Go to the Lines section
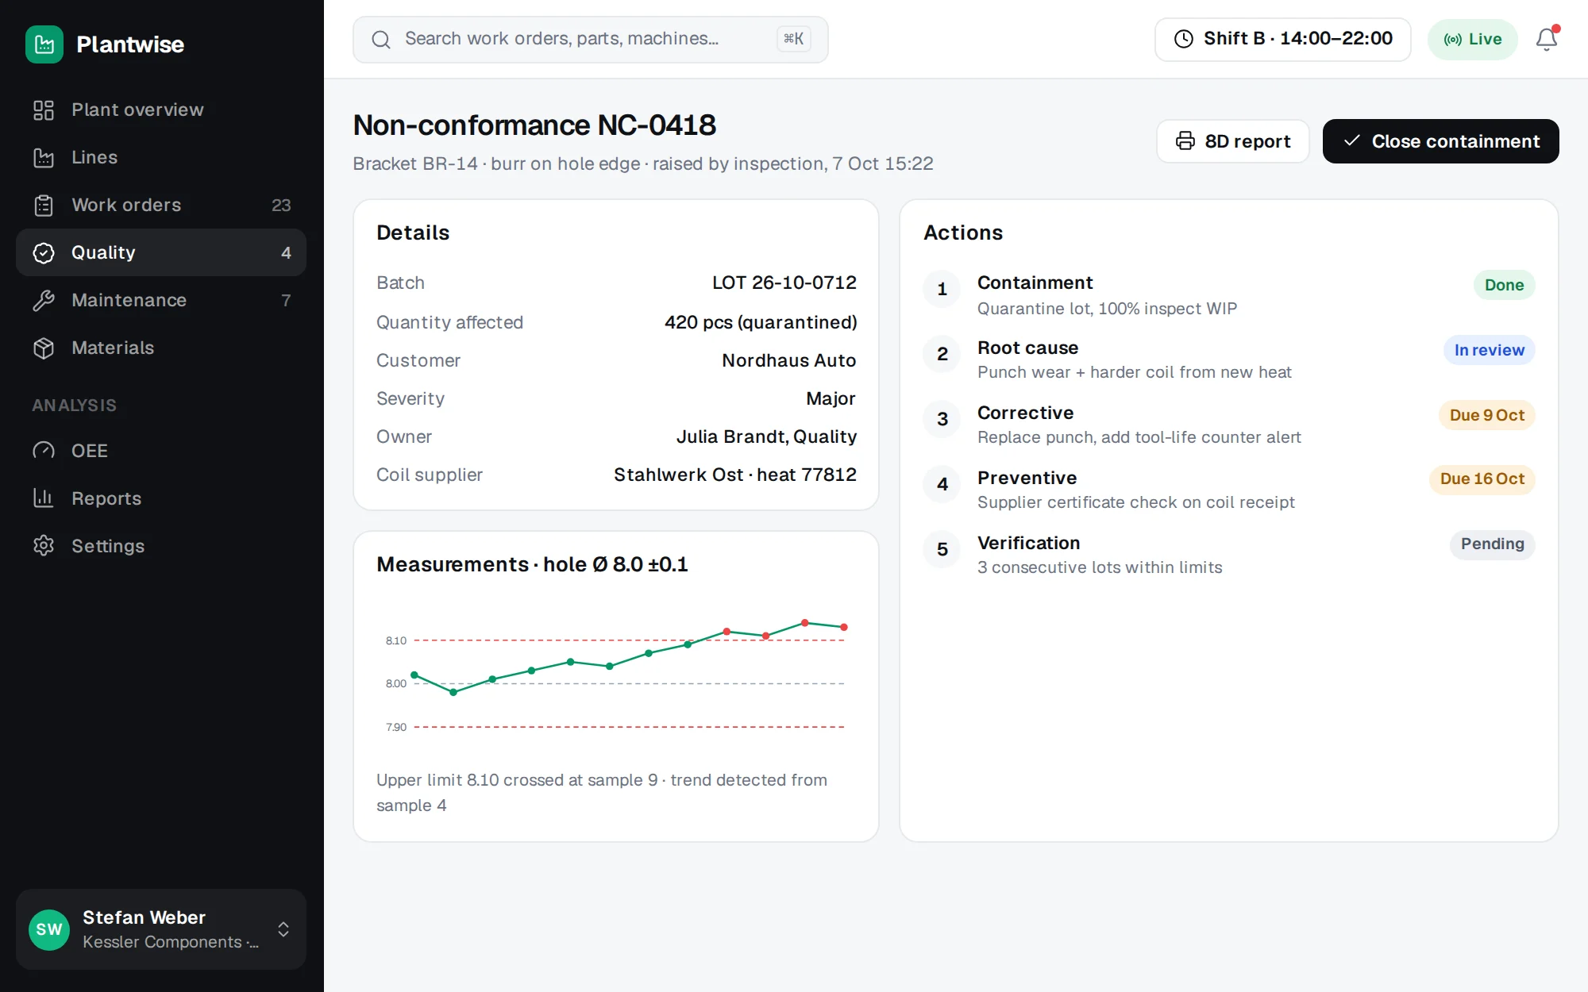Screen dimensions: 1588x992 [x=161, y=157]
